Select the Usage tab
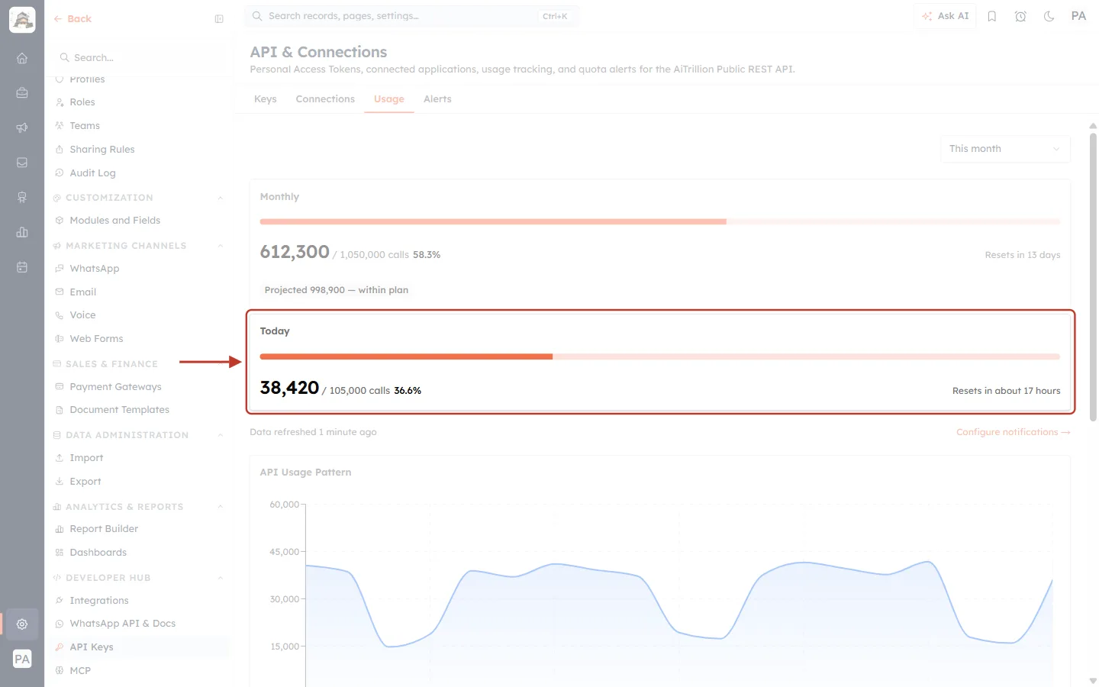This screenshot has width=1099, height=687. (x=389, y=99)
